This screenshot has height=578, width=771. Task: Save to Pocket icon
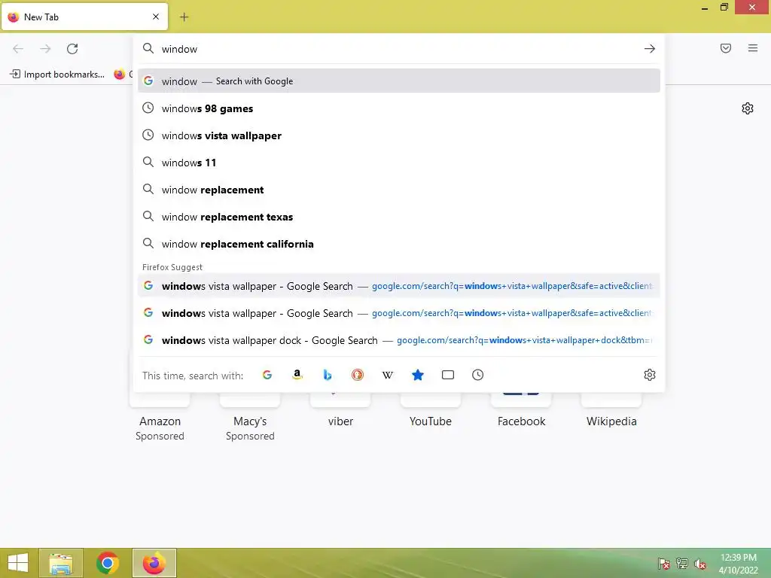pos(726,48)
